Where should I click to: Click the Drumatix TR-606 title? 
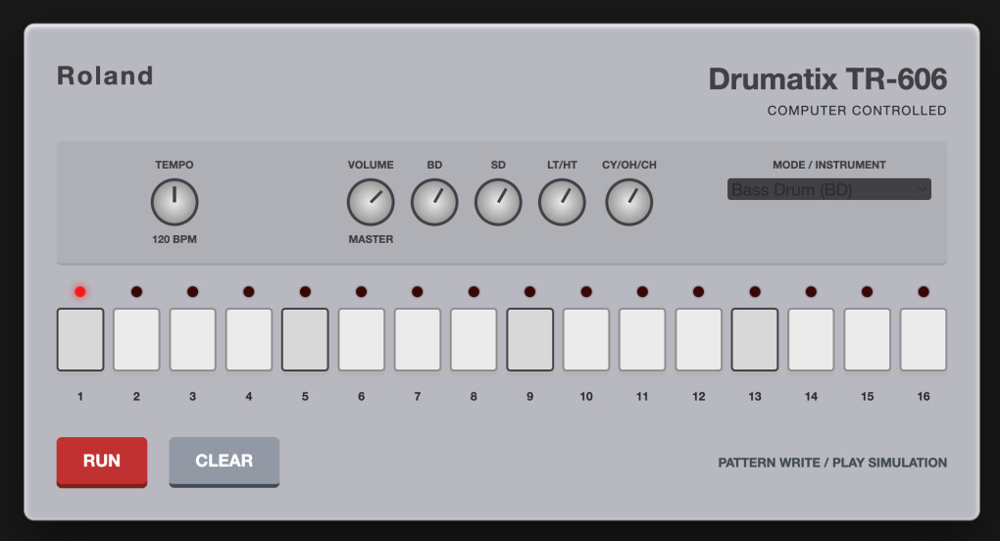[x=827, y=79]
